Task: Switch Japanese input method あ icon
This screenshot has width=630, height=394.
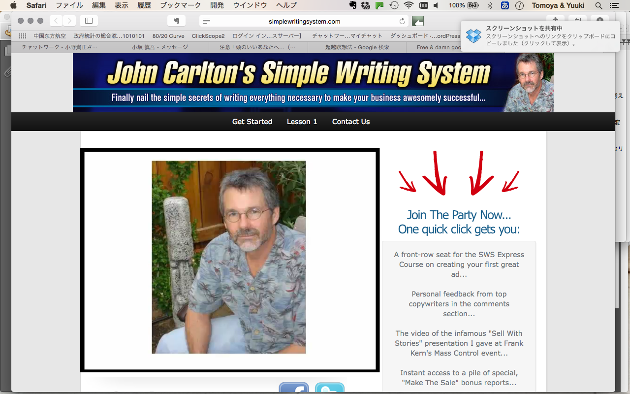Action: pos(504,5)
